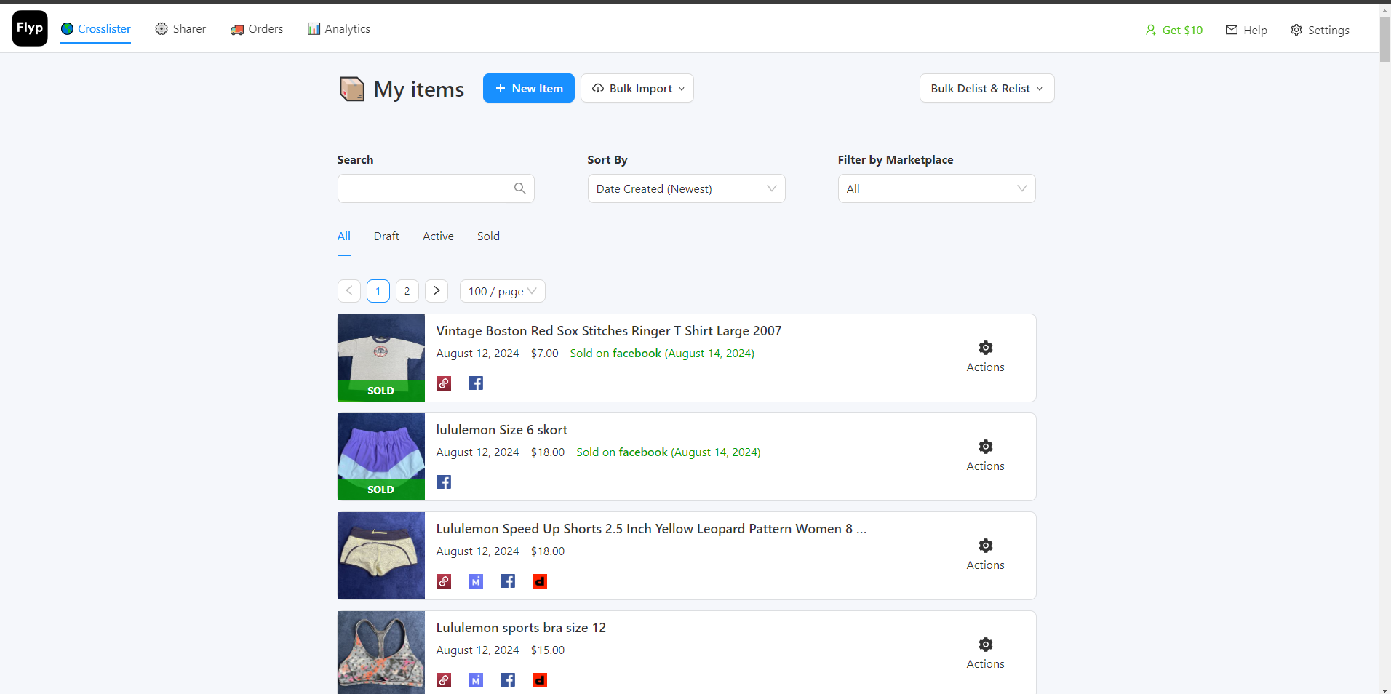Screen dimensions: 1391x694
Task: Click the New Item button
Action: coord(528,88)
